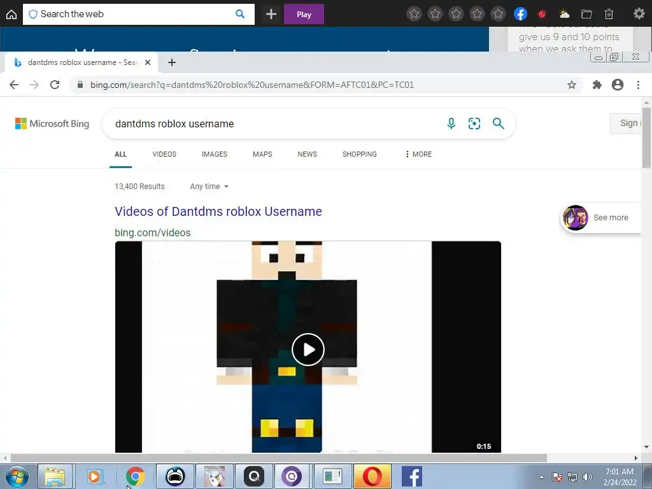This screenshot has height=489, width=652.
Task: Open settings gear in top bar
Action: [639, 14]
